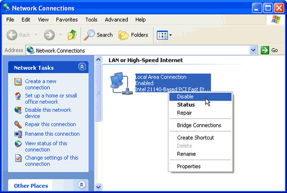Click the Repair connection wrench icon
287x193 pixels.
18,124
